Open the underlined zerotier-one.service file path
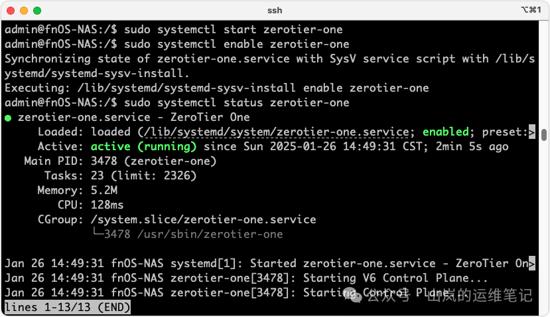Viewport: 550px width, 317px height. 276,132
